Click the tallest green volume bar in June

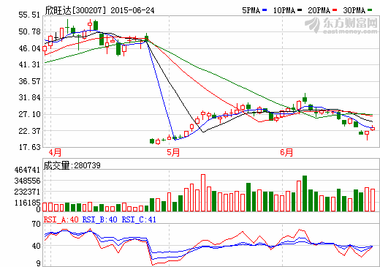pyautogui.click(x=305, y=193)
